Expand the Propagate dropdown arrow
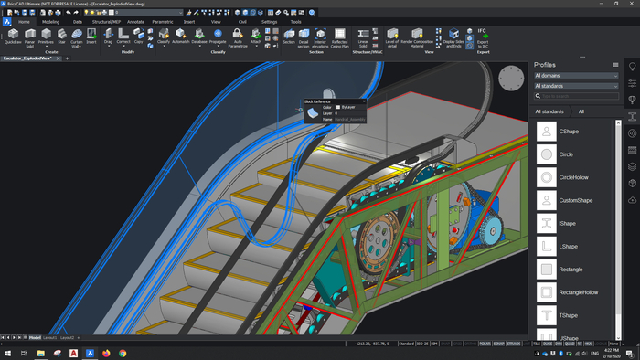 point(218,46)
